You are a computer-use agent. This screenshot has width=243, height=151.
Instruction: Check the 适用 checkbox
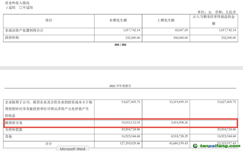pos(7,8)
